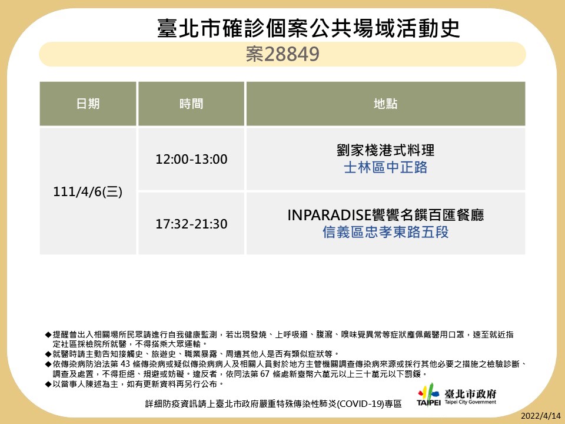
Task: Select the case number 案28849
Action: (x=282, y=54)
